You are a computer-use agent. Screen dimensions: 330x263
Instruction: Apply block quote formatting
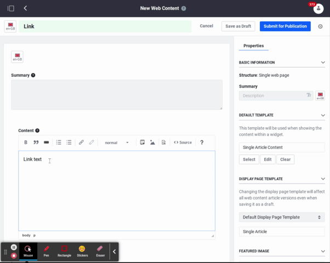(x=36, y=142)
